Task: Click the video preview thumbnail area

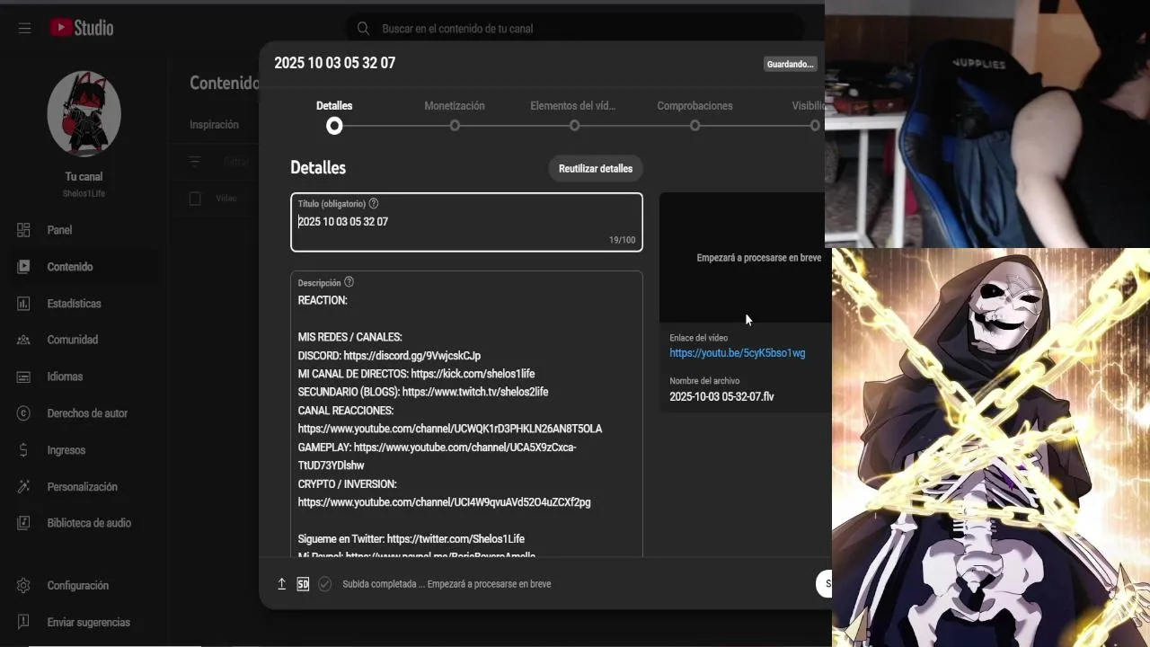Action: pyautogui.click(x=742, y=258)
